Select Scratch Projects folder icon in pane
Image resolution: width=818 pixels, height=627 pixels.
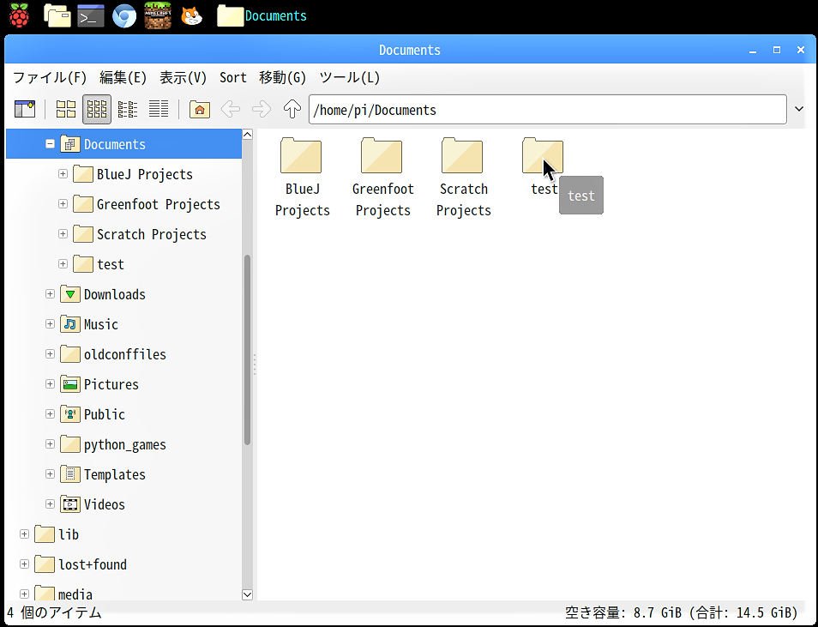pyautogui.click(x=462, y=155)
